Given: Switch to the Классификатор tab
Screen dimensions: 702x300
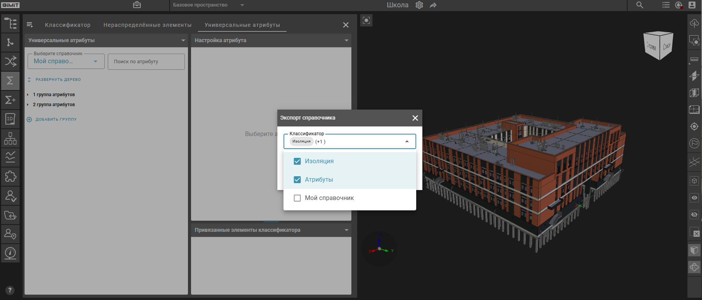Looking at the screenshot, I should tap(68, 25).
